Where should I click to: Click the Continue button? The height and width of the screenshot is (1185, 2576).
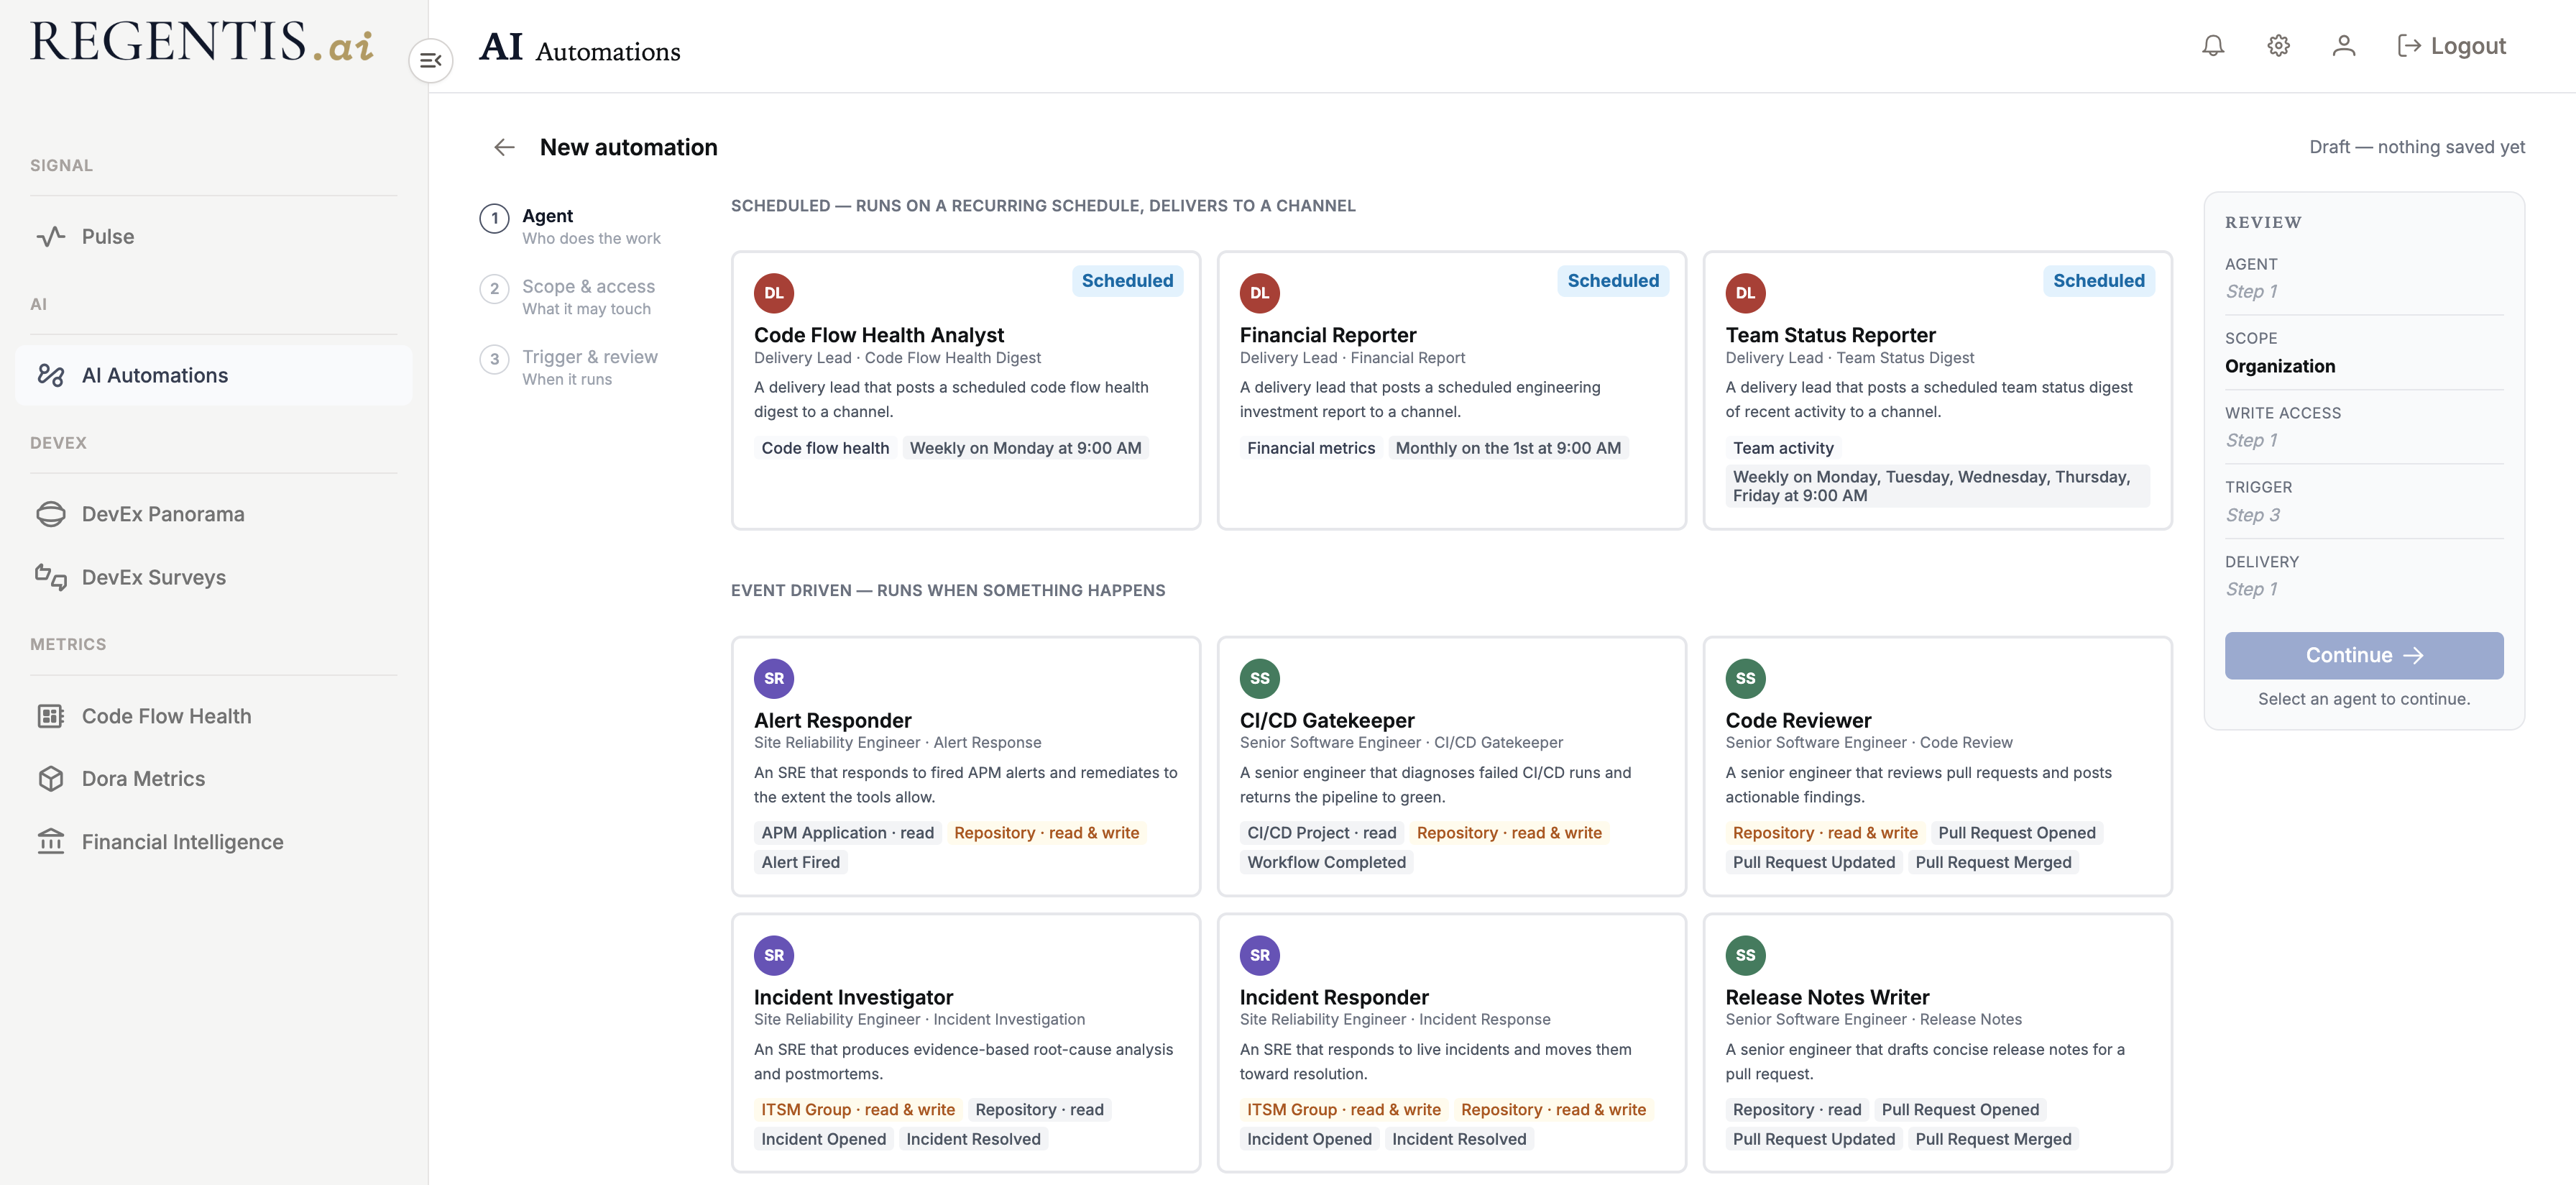click(x=2364, y=656)
